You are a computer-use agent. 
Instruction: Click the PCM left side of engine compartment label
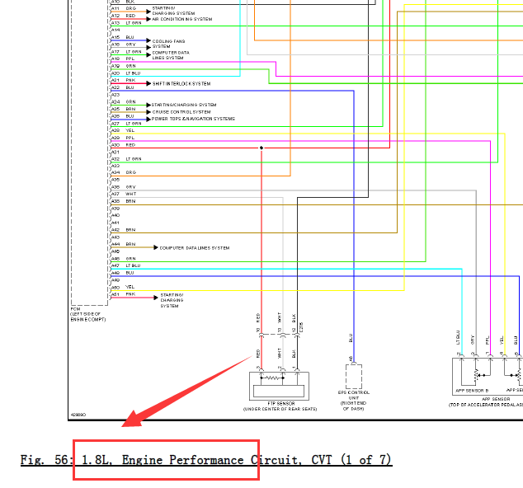(88, 314)
